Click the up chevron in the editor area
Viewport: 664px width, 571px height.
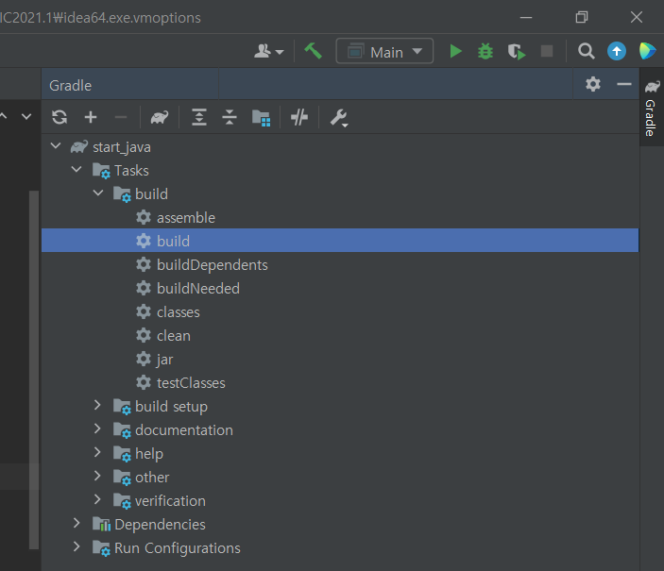pyautogui.click(x=4, y=116)
